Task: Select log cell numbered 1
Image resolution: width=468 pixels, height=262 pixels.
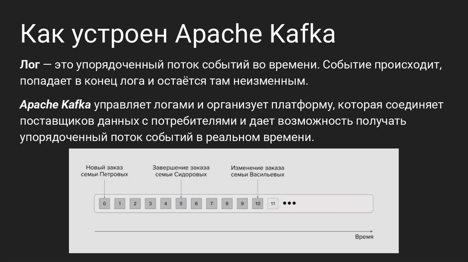Action: coord(120,204)
